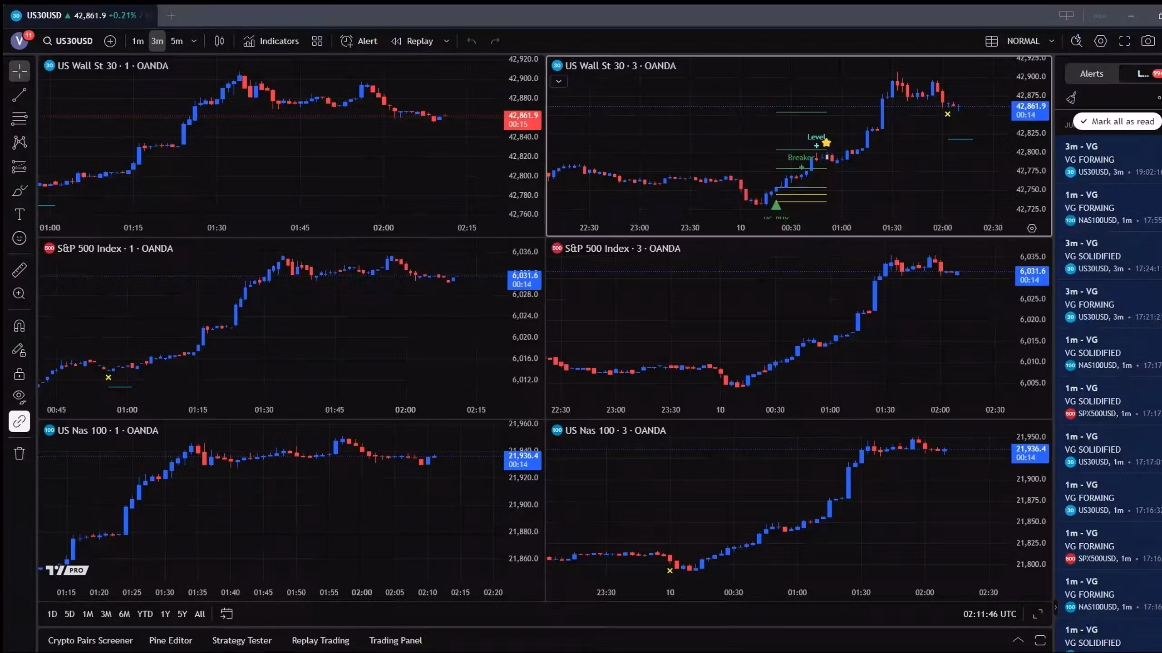
Task: Open the ruler measure tool
Action: pyautogui.click(x=19, y=270)
